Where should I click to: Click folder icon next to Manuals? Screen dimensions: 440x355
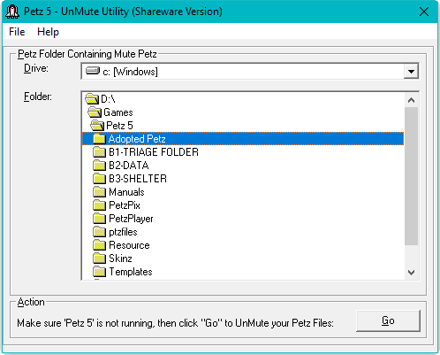(x=99, y=192)
